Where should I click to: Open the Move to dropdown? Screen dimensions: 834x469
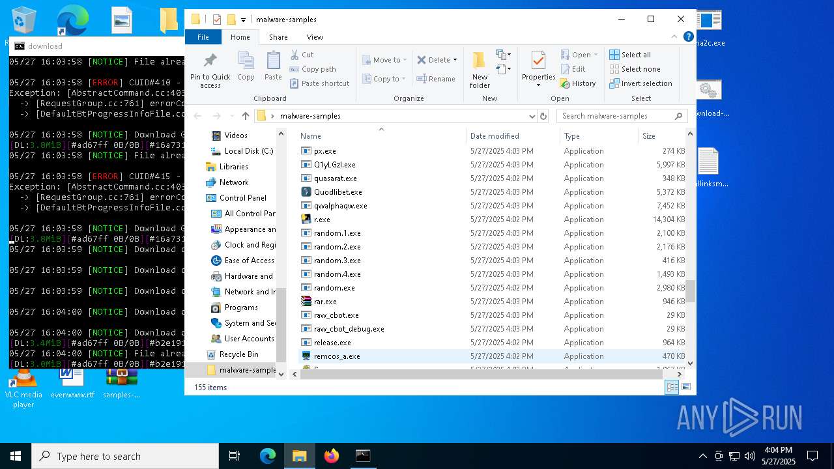(x=384, y=60)
